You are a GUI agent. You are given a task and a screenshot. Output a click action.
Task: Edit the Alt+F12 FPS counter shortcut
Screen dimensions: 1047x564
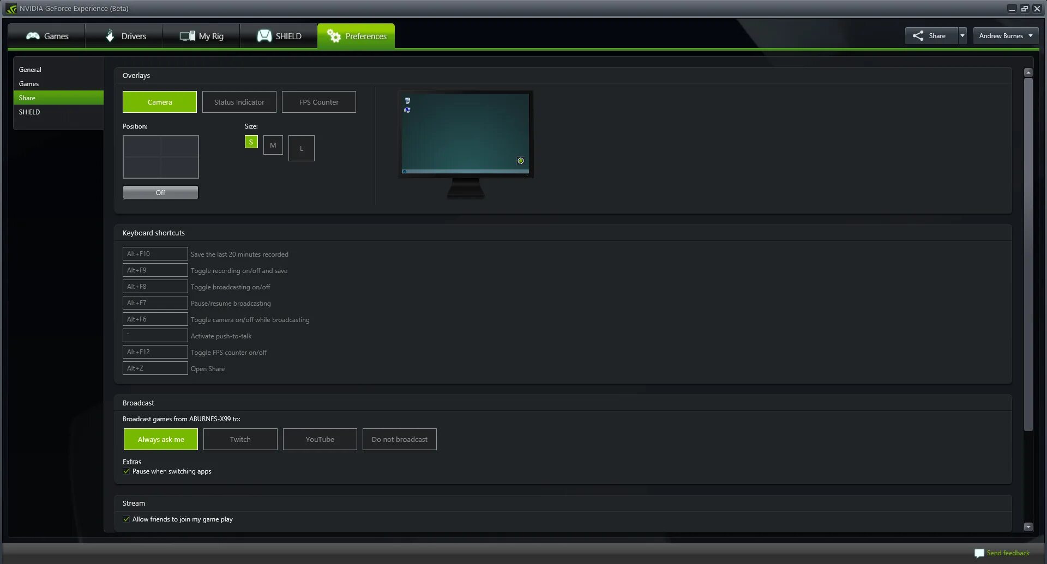[155, 352]
